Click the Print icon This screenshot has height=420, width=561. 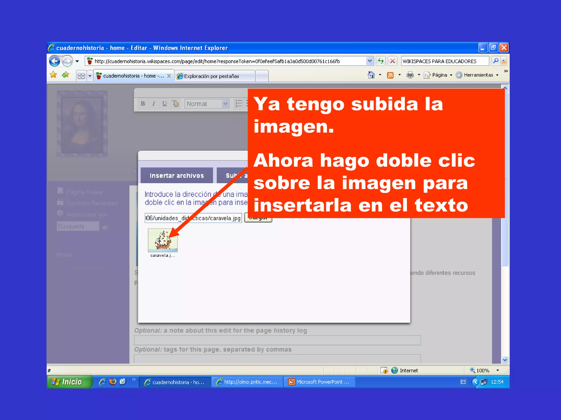pyautogui.click(x=410, y=75)
